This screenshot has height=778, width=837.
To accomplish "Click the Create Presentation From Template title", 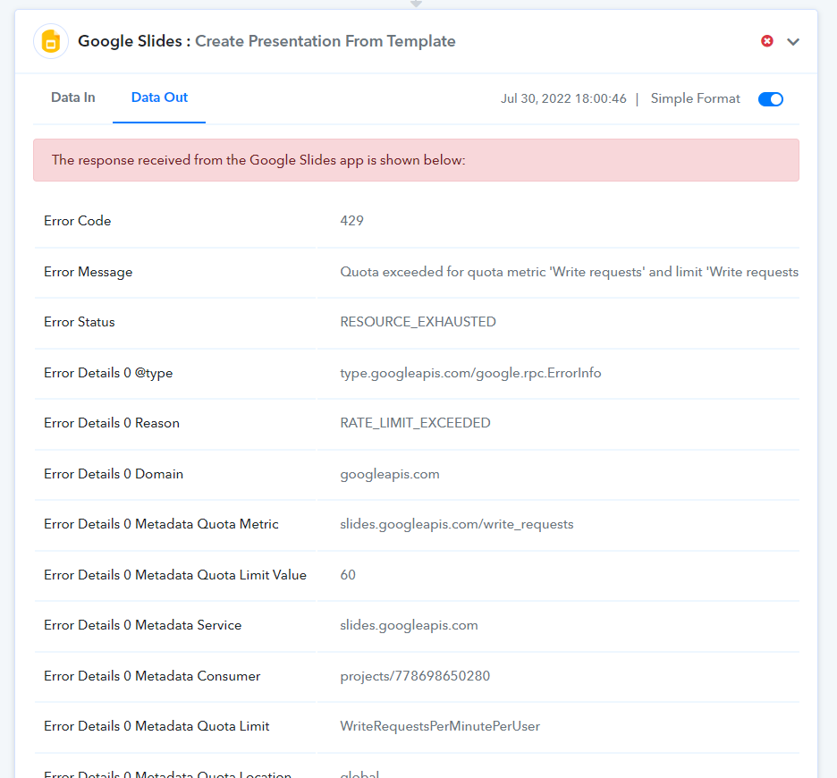I will [x=325, y=41].
